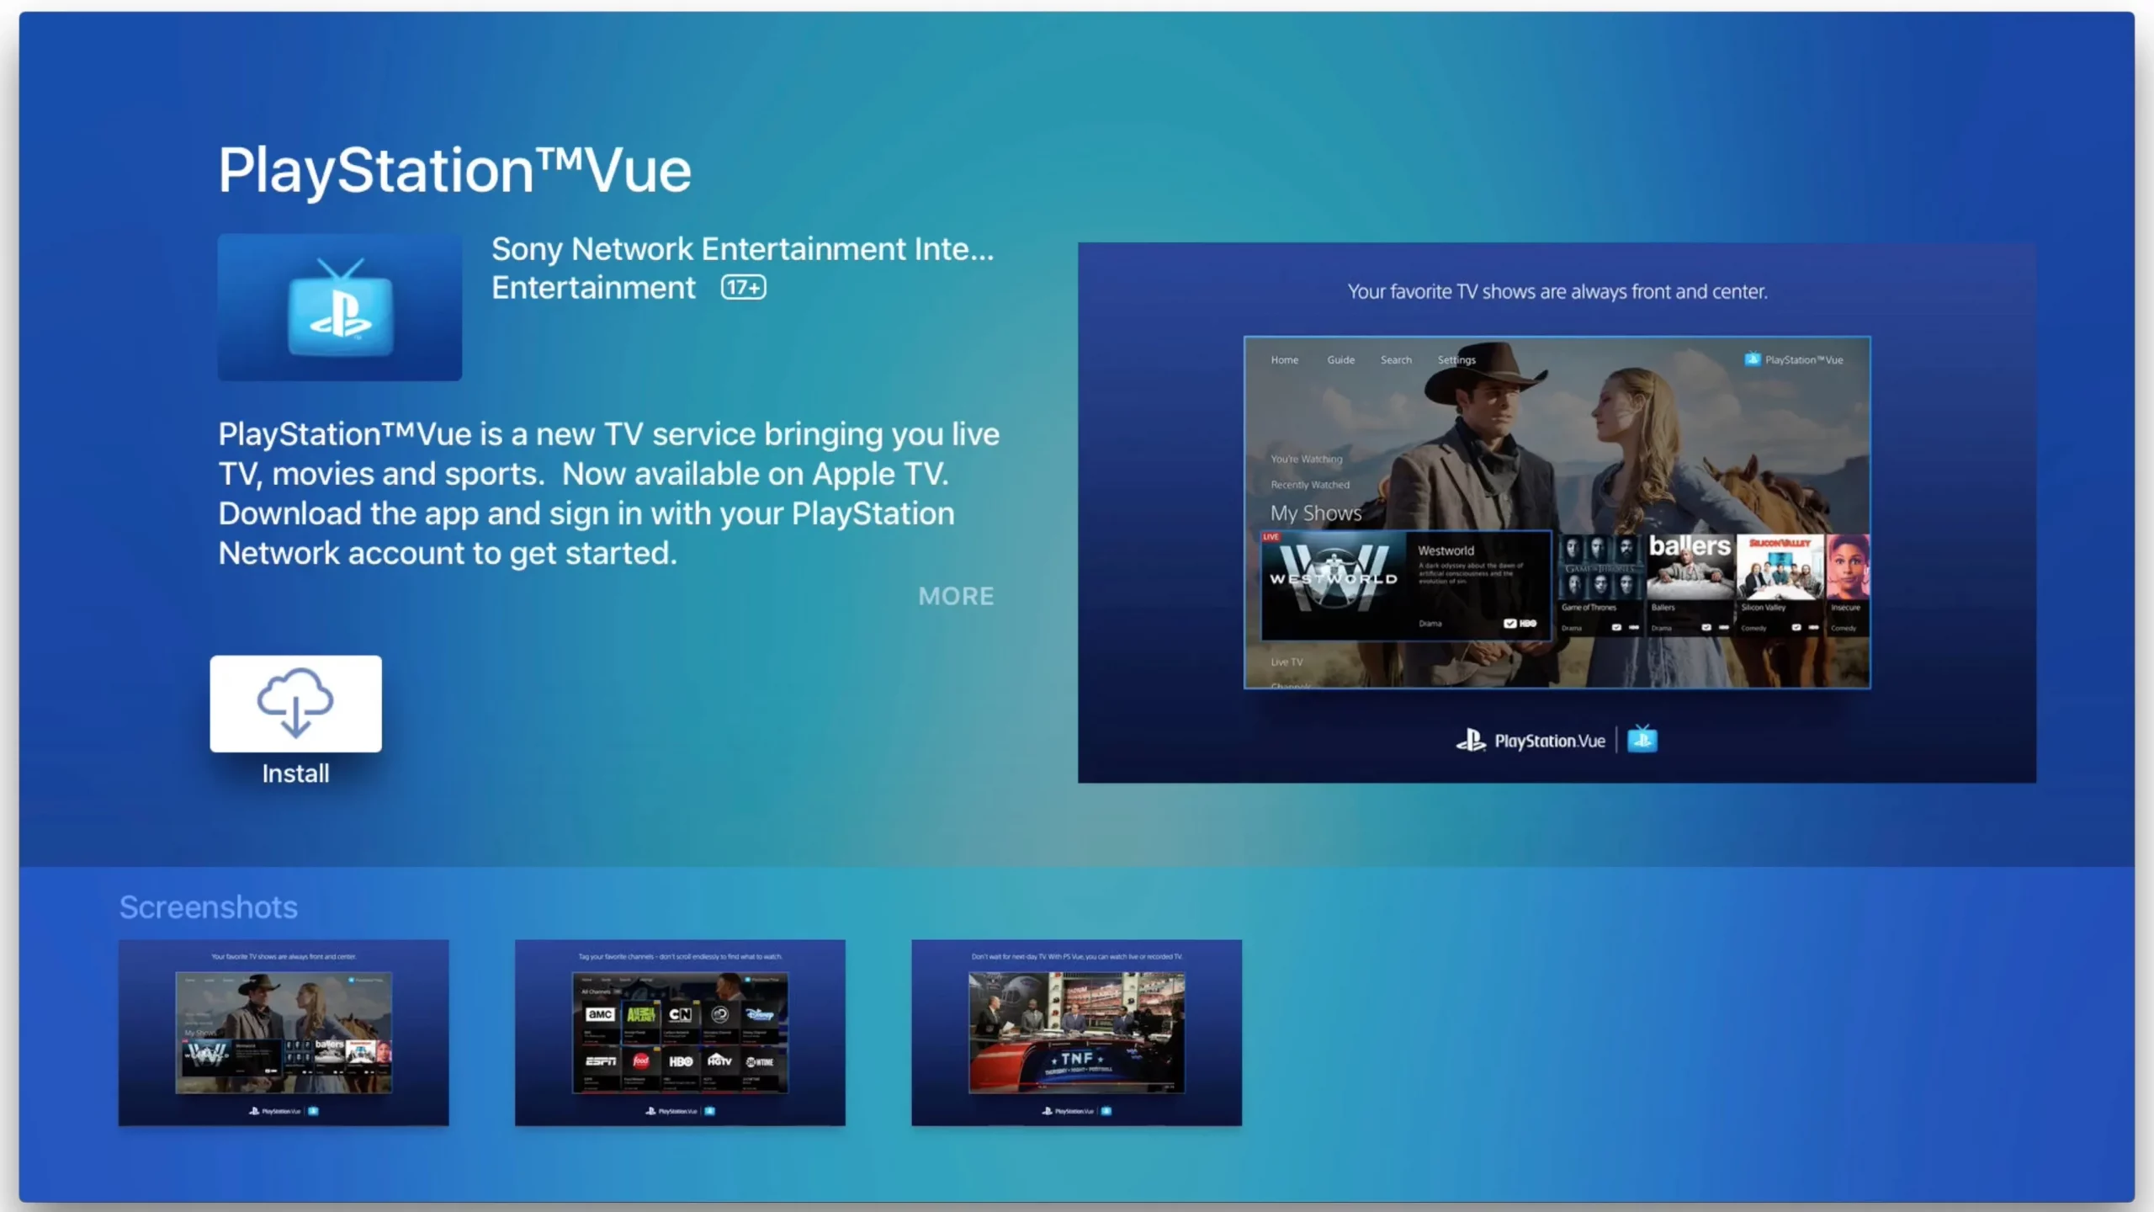Click the Screenshots section heading
This screenshot has height=1212, width=2154.
click(208, 907)
